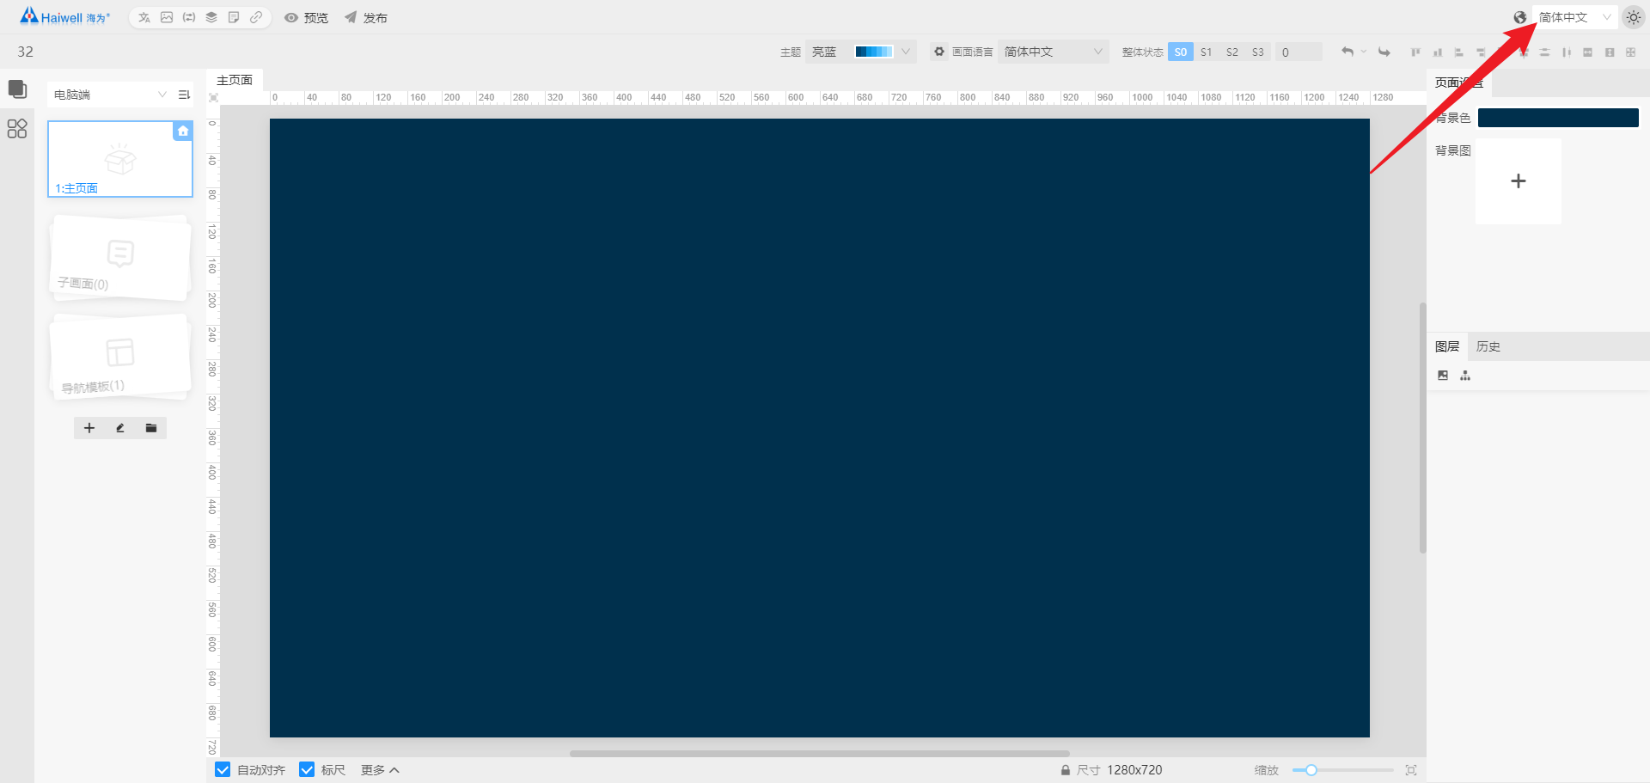Expand the 更多 options
This screenshot has width=1650, height=783.
(x=380, y=770)
